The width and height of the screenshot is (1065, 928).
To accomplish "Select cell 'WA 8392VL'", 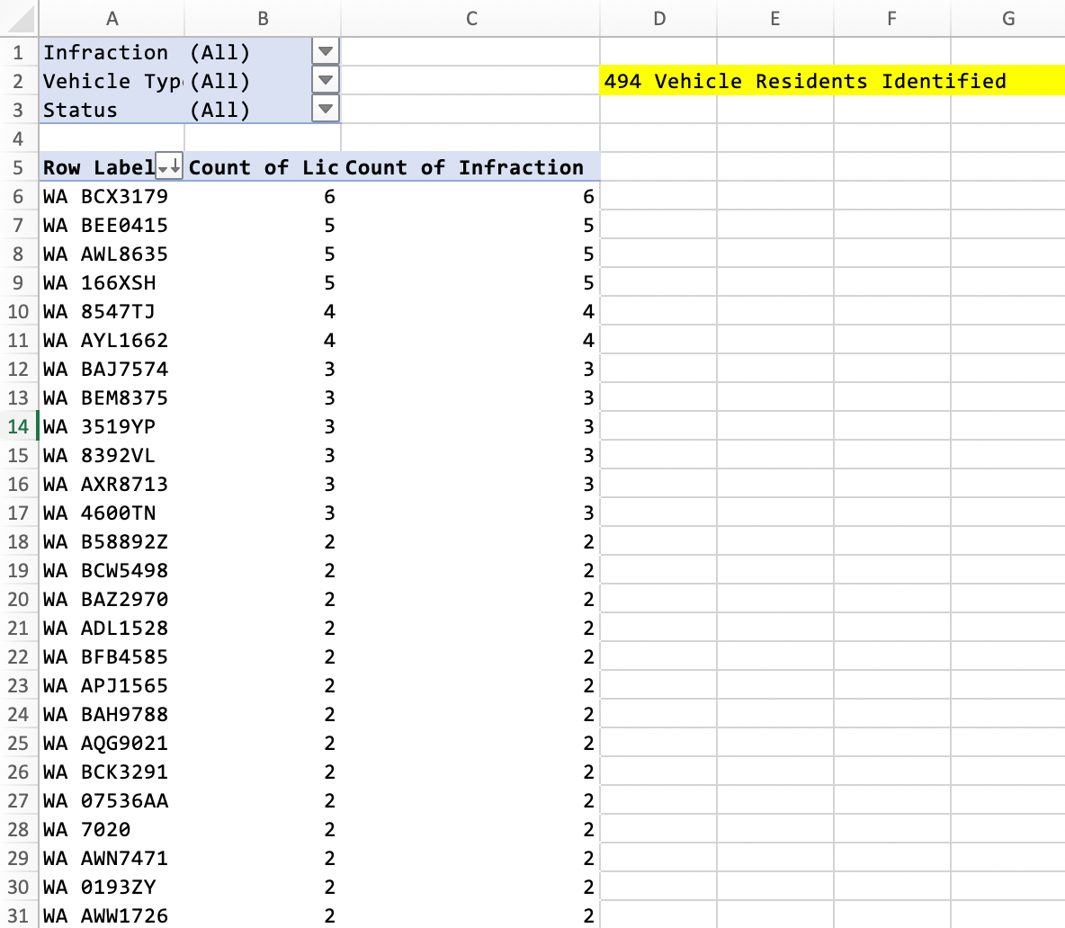I will pos(112,455).
